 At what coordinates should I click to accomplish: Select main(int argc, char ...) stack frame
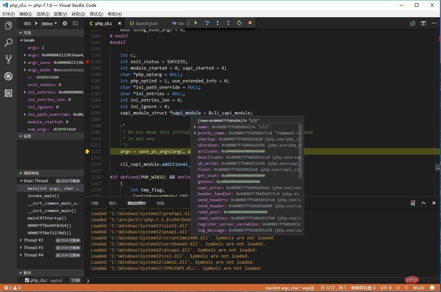pyautogui.click(x=51, y=188)
